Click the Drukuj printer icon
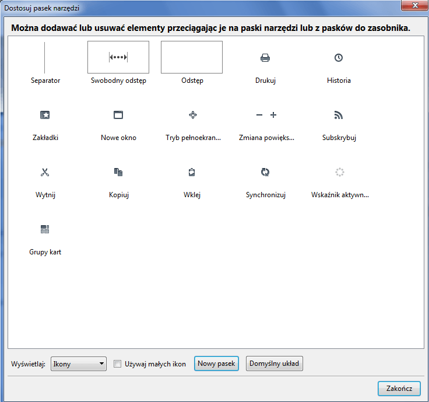Viewport: 429px width, 402px height. (x=265, y=58)
